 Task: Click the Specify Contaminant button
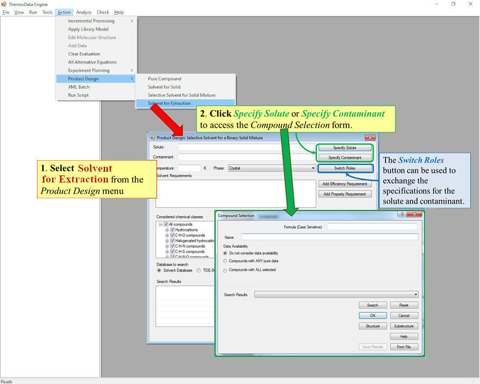coord(345,158)
